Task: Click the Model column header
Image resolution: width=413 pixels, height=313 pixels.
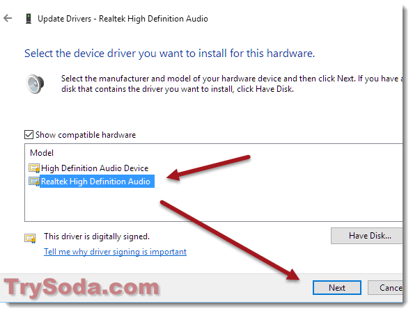Action: pos(42,153)
